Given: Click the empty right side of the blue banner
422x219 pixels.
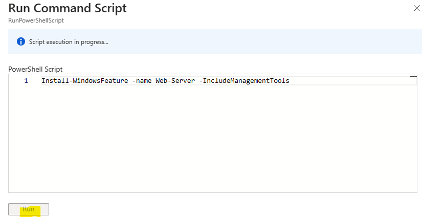Looking at the screenshot, I should (x=269, y=42).
